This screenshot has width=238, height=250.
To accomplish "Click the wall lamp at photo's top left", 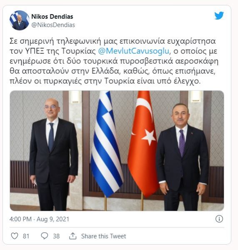I will tap(75, 97).
